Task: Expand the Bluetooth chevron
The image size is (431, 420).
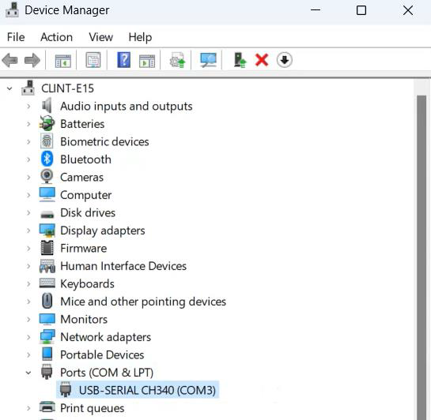Action: pyautogui.click(x=28, y=159)
